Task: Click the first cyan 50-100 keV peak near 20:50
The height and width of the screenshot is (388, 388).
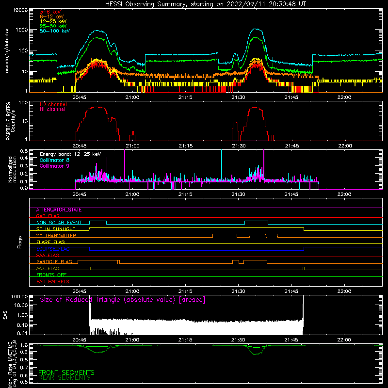Action: (97, 31)
